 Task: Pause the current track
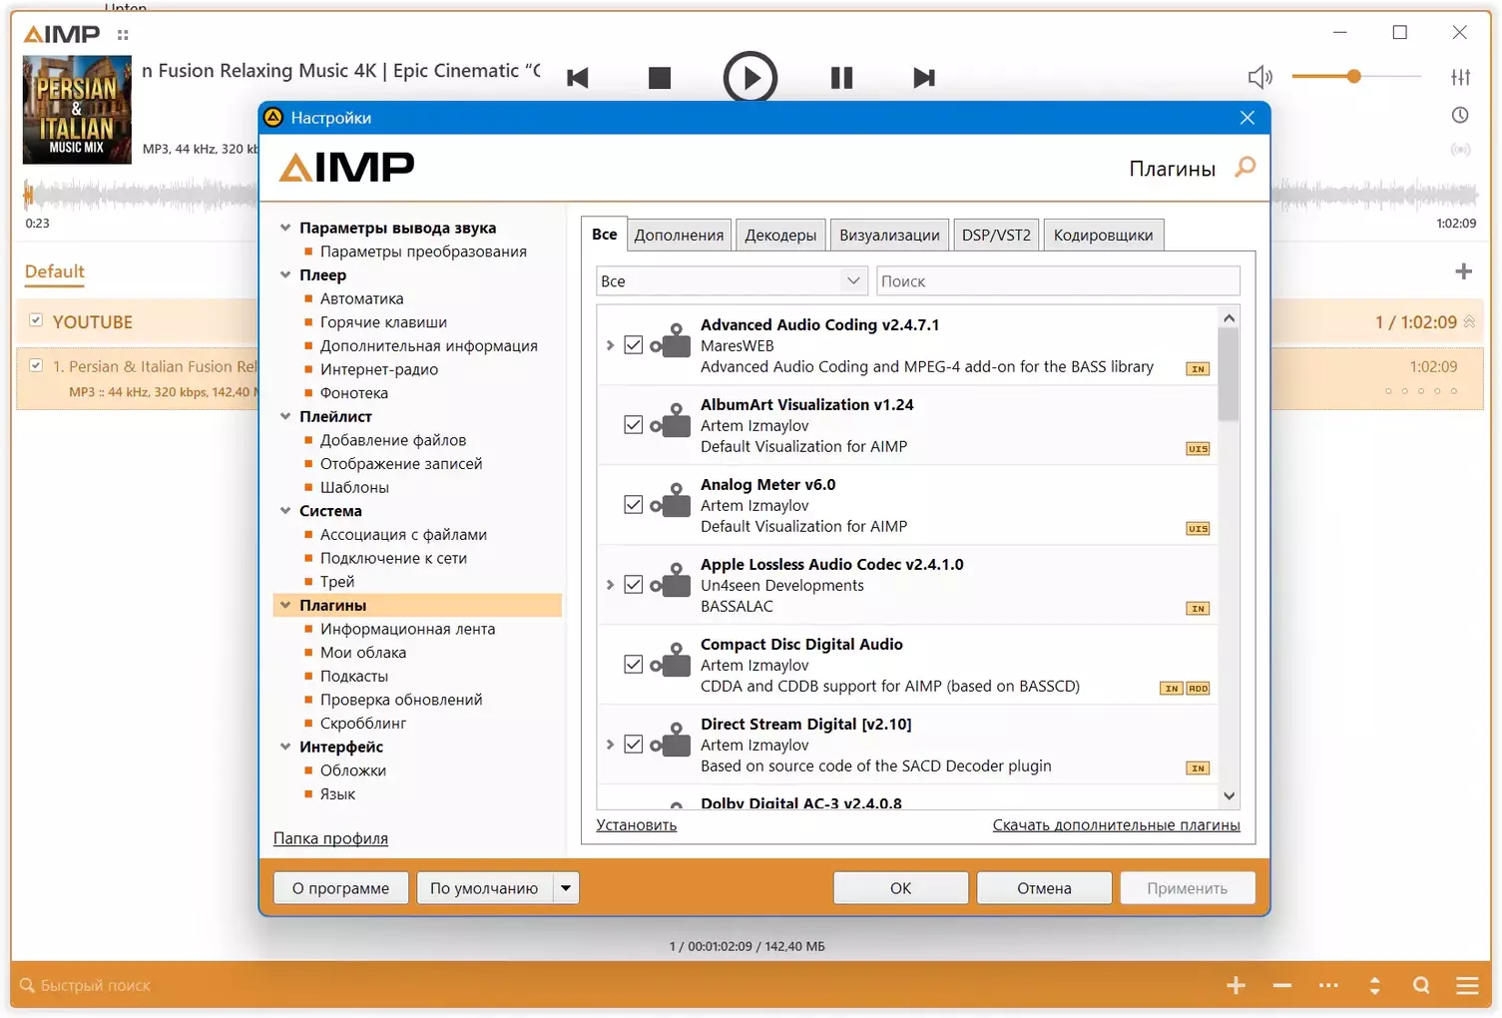[x=842, y=78]
